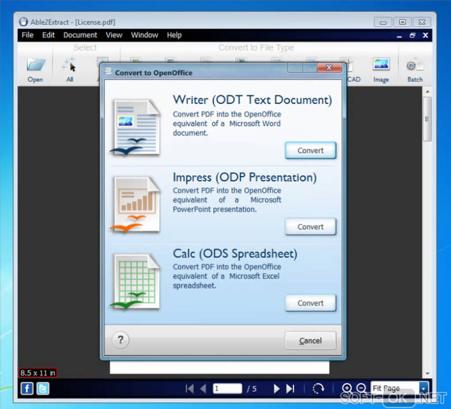
Task: Close the License.pdf document with inner X
Action: (425, 35)
